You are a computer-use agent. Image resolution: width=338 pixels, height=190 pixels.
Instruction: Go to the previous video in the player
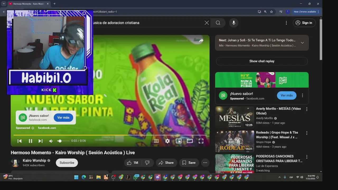[x=20, y=141]
